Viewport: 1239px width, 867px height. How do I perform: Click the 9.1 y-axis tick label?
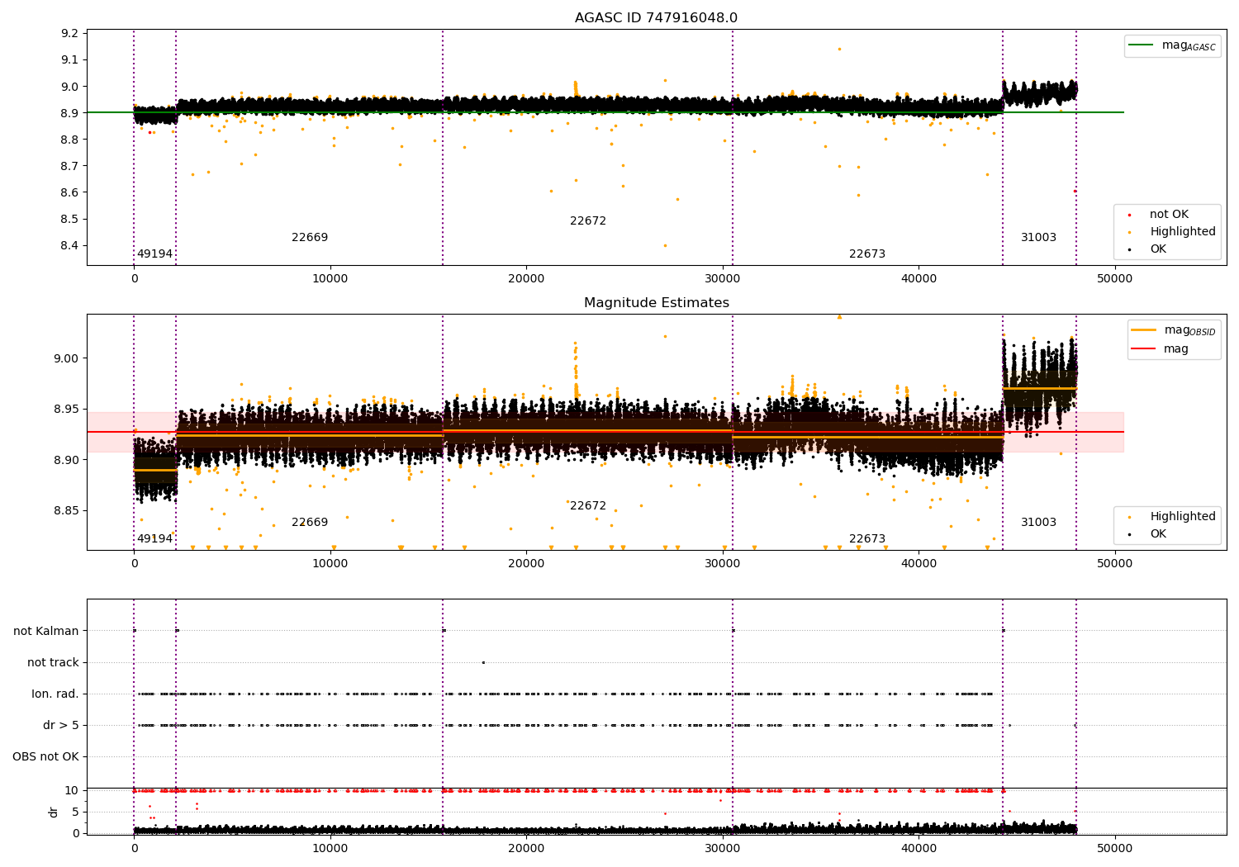pyautogui.click(x=70, y=60)
